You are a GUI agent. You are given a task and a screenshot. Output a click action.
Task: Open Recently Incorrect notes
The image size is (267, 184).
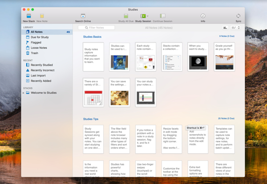point(47,70)
